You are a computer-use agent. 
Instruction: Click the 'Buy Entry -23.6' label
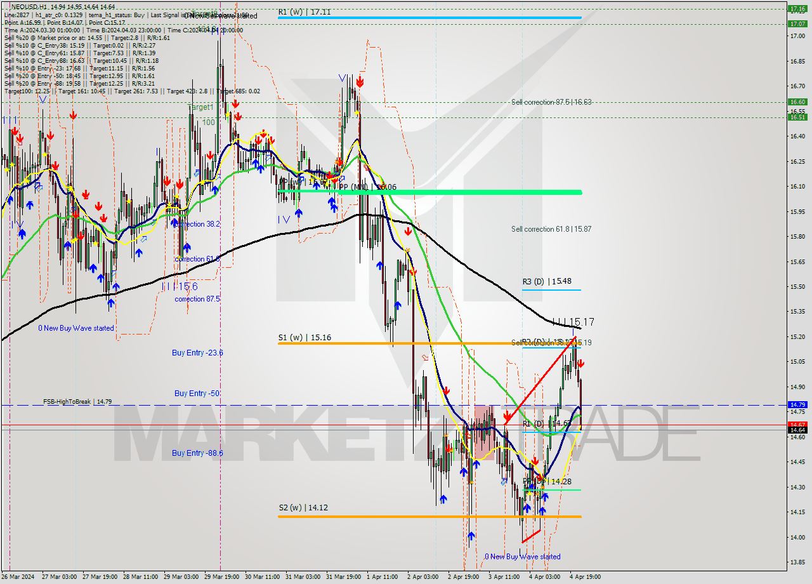click(x=197, y=353)
